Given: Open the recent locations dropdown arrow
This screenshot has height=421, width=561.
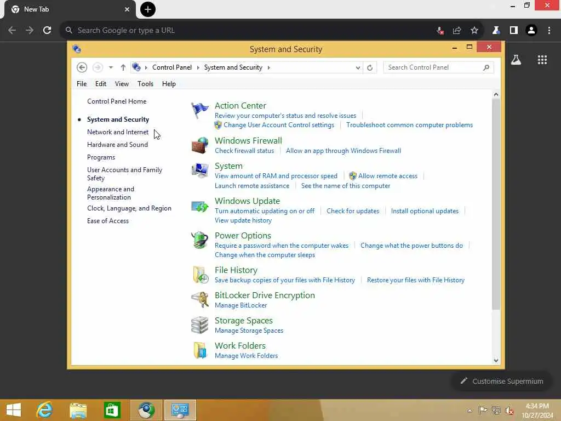Looking at the screenshot, I should tap(111, 67).
